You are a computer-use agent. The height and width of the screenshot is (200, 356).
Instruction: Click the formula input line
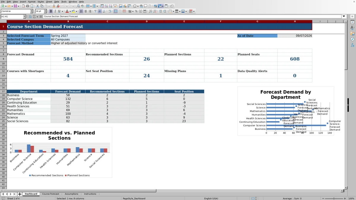(192, 17)
